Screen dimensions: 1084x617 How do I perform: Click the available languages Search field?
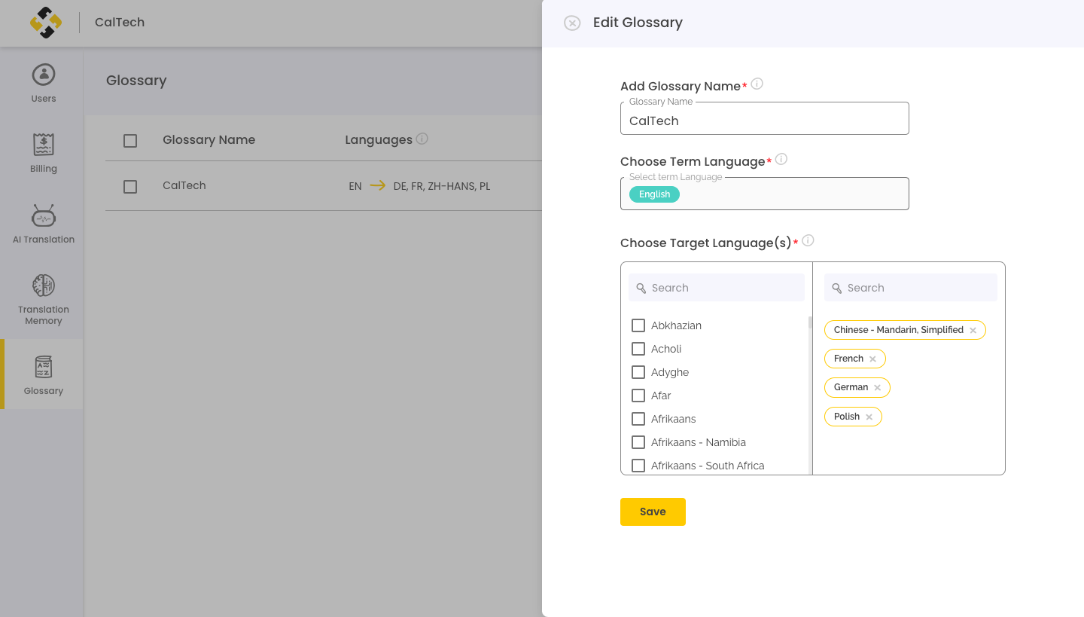(717, 288)
